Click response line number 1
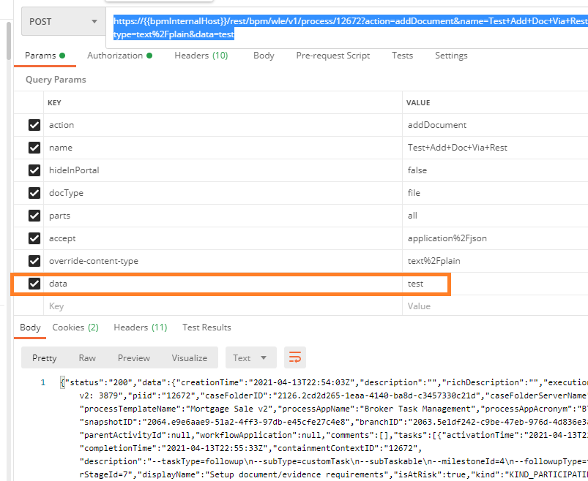The width and height of the screenshot is (588, 481). point(42,382)
